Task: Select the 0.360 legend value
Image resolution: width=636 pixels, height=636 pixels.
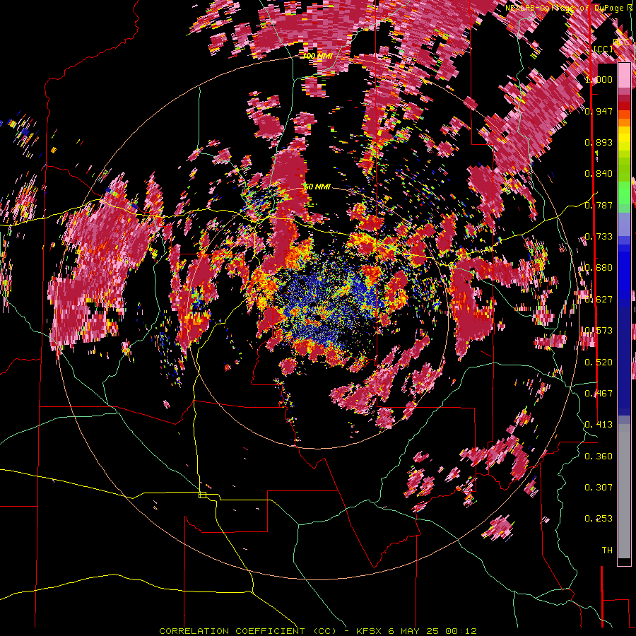Action: click(599, 457)
